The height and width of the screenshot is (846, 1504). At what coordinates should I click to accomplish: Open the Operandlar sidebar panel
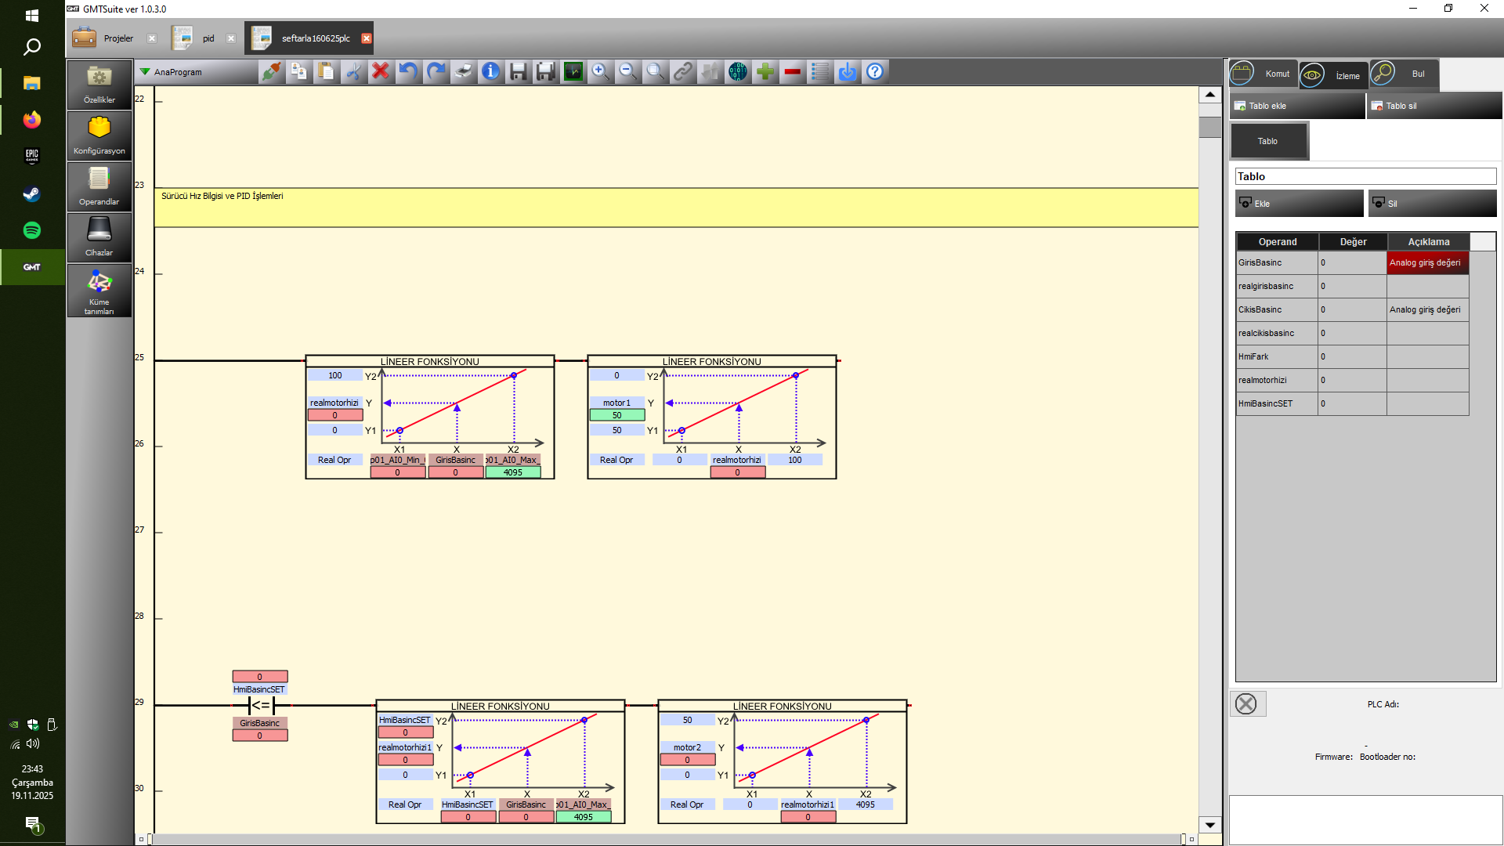pyautogui.click(x=99, y=186)
